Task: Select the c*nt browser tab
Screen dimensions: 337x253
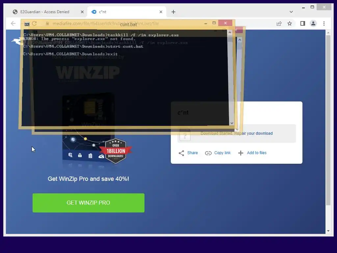Action: point(127,12)
